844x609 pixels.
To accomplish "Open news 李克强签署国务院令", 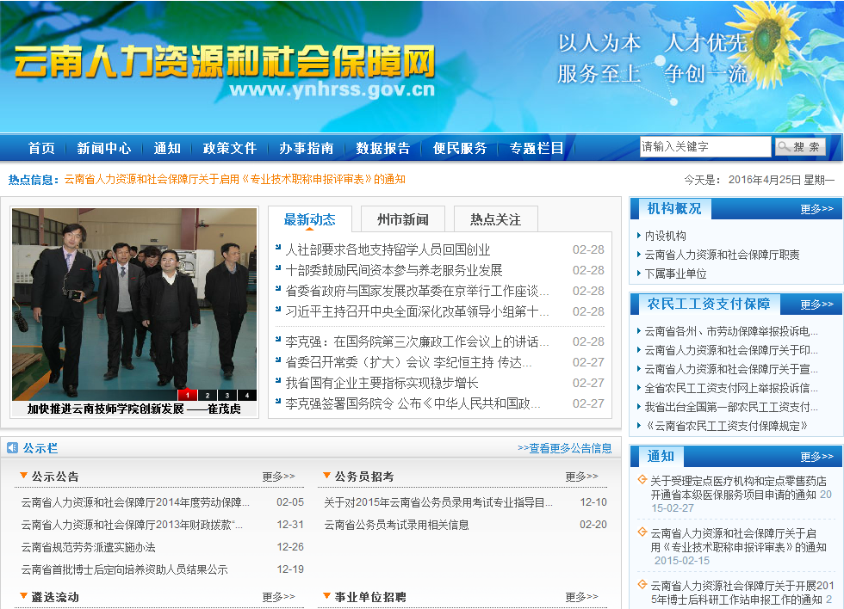I will point(413,403).
